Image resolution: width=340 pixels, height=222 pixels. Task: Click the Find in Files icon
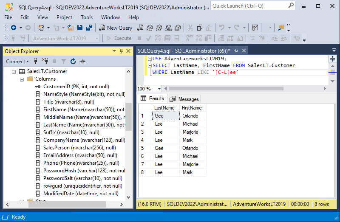[x=281, y=28]
